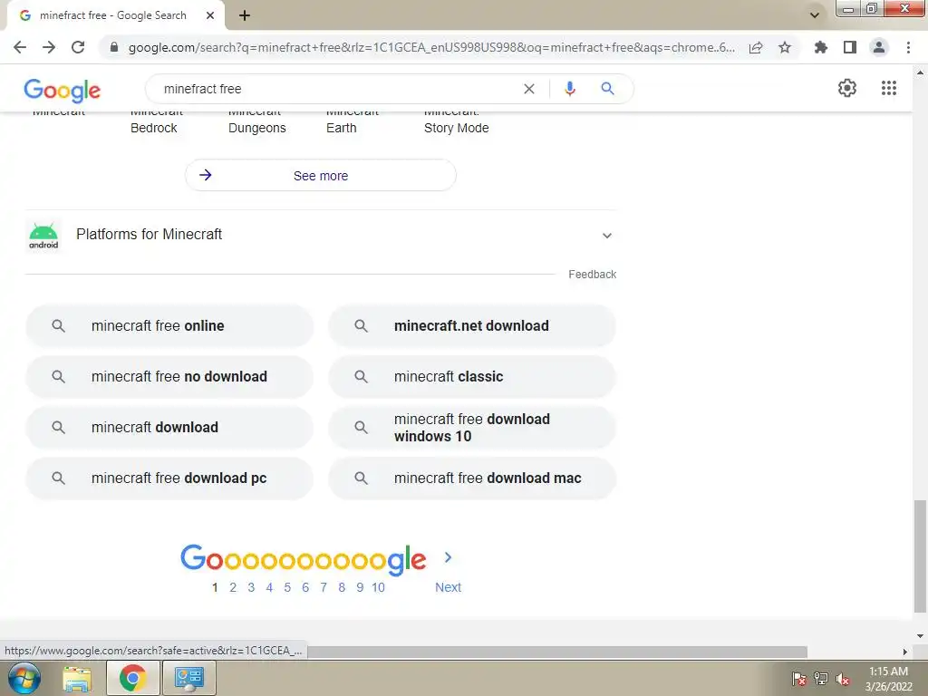Click the address bar URL
Image resolution: width=928 pixels, height=696 pixels.
tap(431, 47)
